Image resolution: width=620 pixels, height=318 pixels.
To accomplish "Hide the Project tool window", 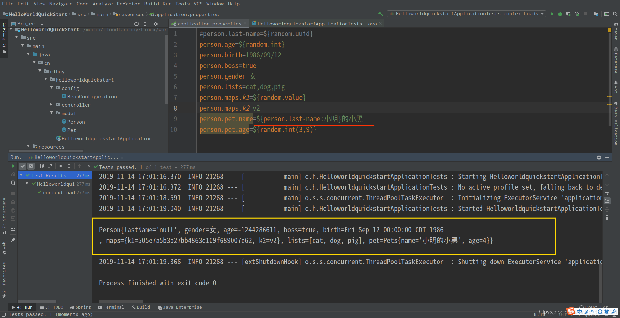I will (164, 24).
